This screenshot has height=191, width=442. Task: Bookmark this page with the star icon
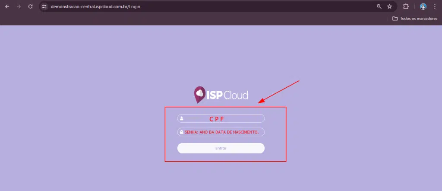pyautogui.click(x=390, y=6)
